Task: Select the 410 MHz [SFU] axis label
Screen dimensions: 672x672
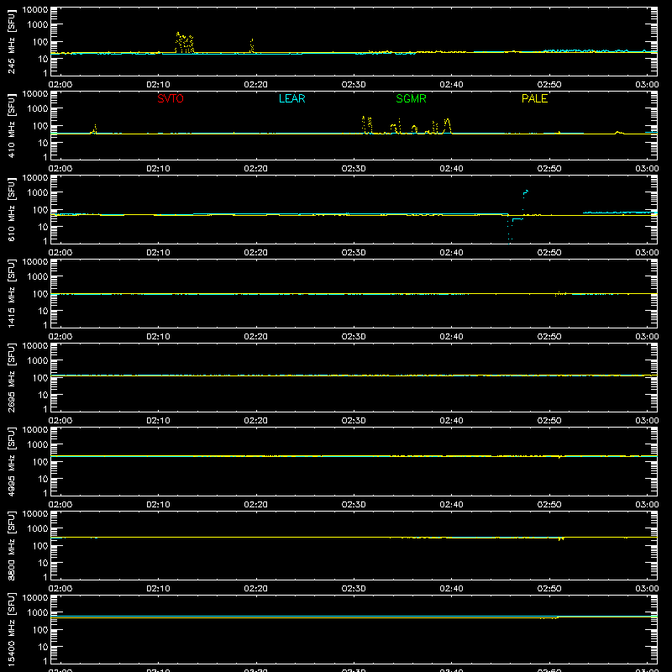Action: (11, 125)
